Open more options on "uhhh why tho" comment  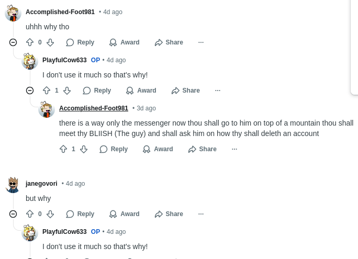coord(201,42)
